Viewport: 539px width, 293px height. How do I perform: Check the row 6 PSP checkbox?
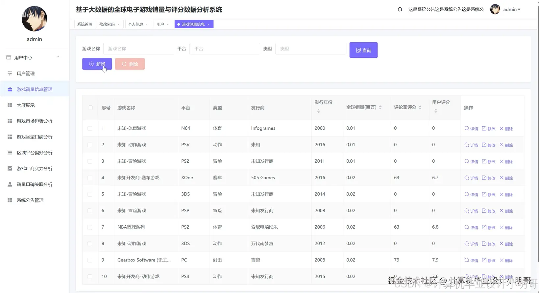(x=90, y=211)
